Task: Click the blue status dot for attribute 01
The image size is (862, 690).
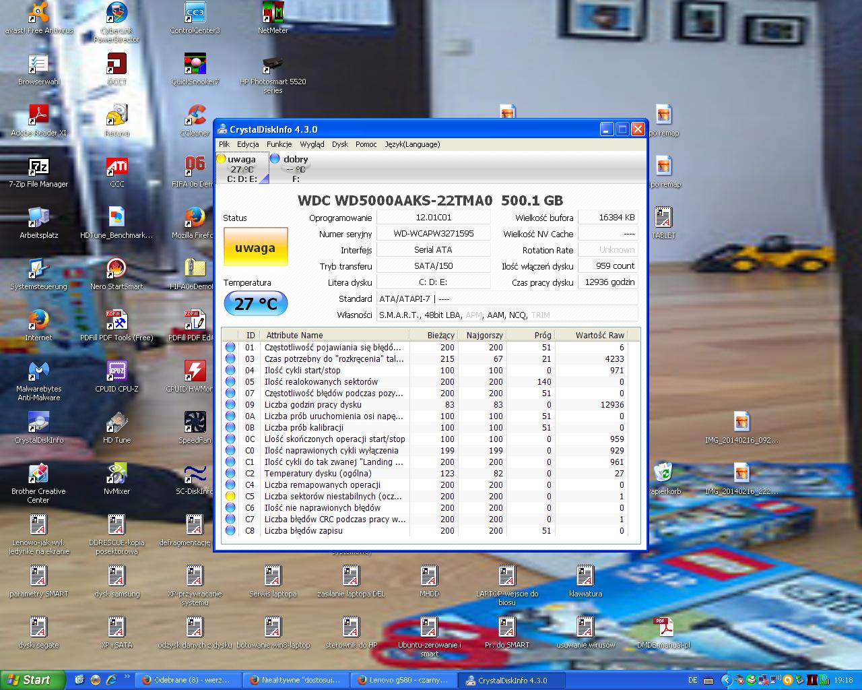Action: [x=230, y=347]
